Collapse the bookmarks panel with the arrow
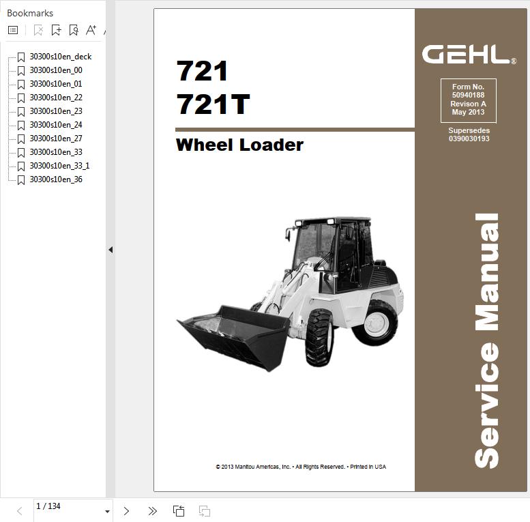Viewport: 530px width, 522px height. click(x=111, y=250)
